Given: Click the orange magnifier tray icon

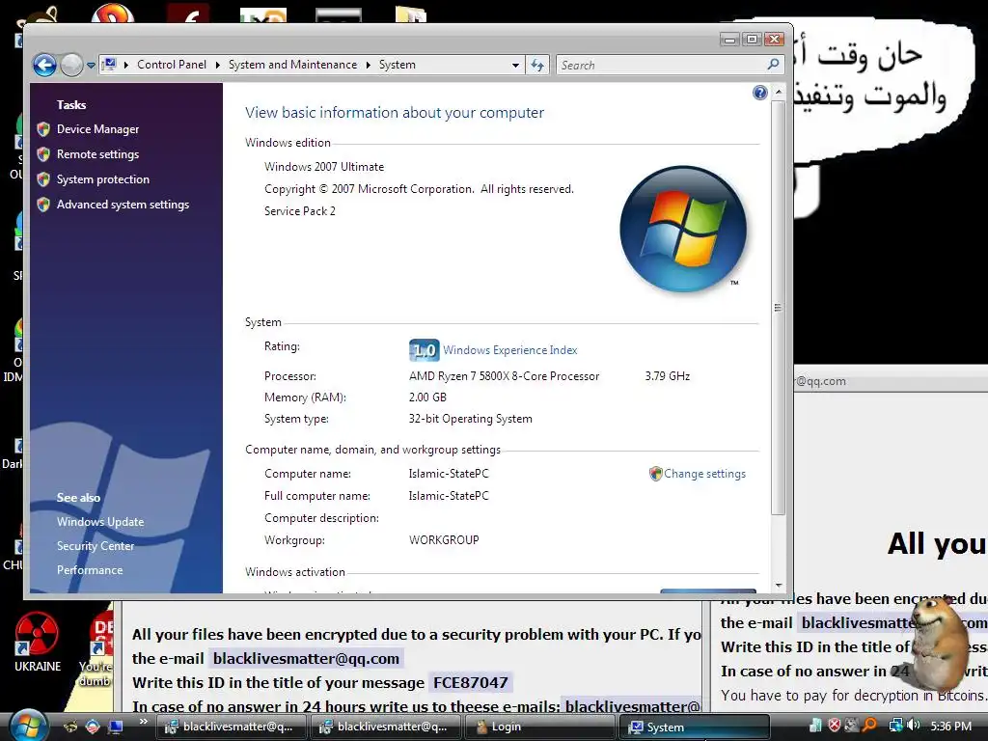Looking at the screenshot, I should tap(870, 726).
